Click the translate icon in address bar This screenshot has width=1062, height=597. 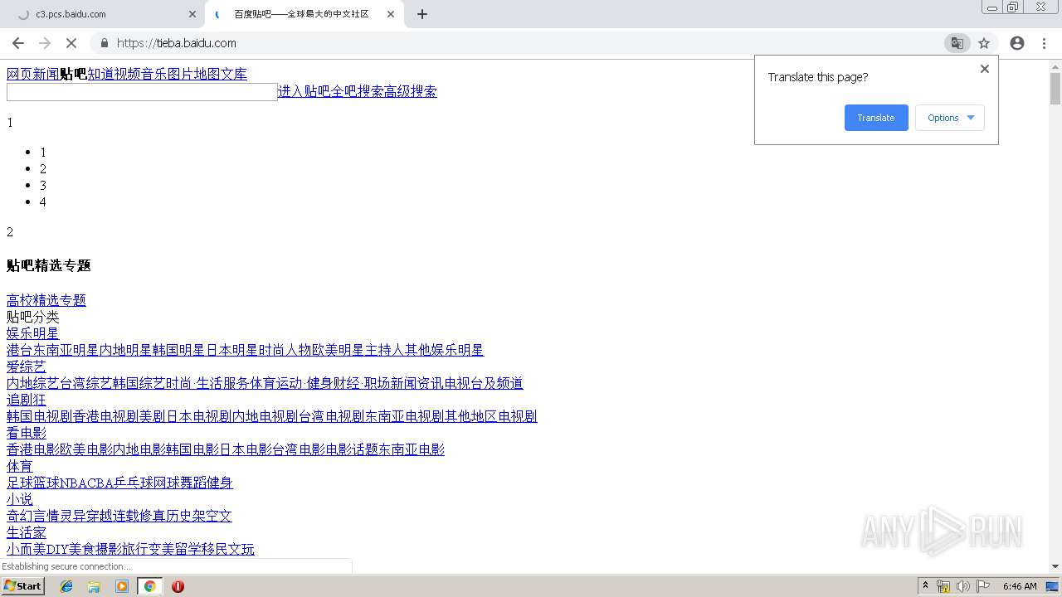[x=957, y=43]
